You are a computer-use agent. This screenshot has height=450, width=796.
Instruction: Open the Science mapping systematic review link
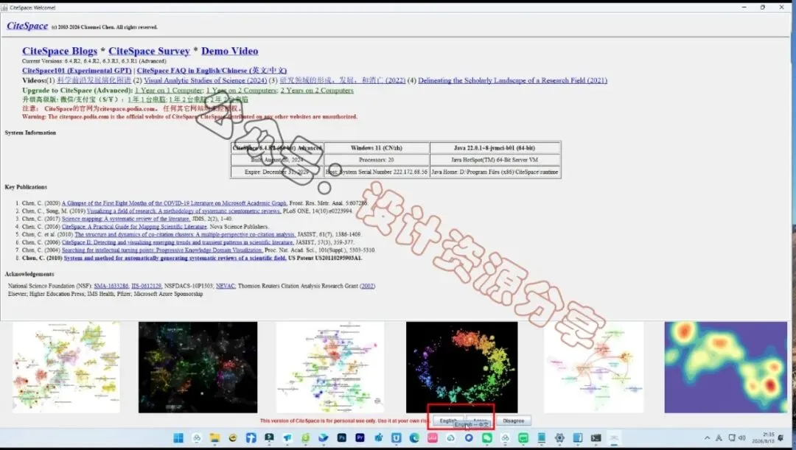pos(126,219)
